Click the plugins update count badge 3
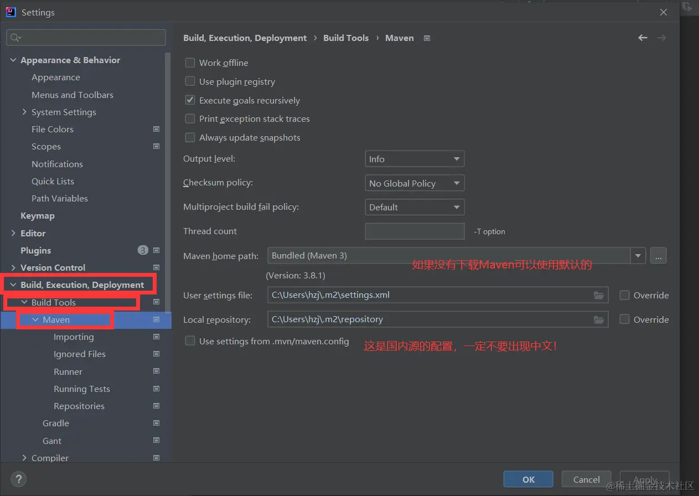The image size is (699, 496). coord(143,250)
